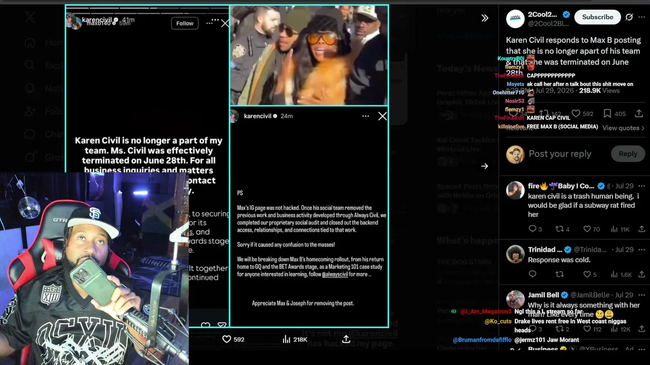650x365 pixels.
Task: Open Jamil Bell profile name
Action: 543,295
